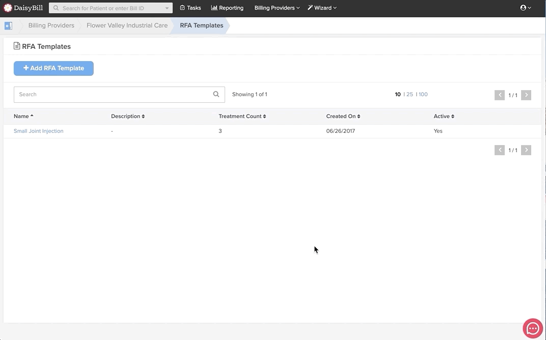Focus the Search for Patient or Bill ID field
Image resolution: width=546 pixels, height=340 pixels.
click(x=111, y=8)
